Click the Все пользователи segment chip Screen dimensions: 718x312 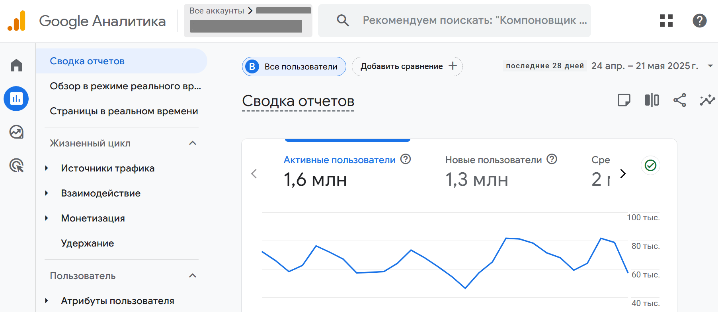294,67
